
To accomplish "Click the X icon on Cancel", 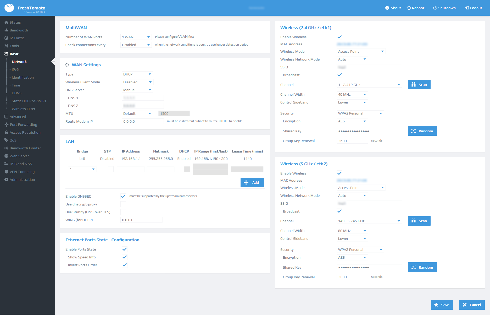I will coord(465,305).
